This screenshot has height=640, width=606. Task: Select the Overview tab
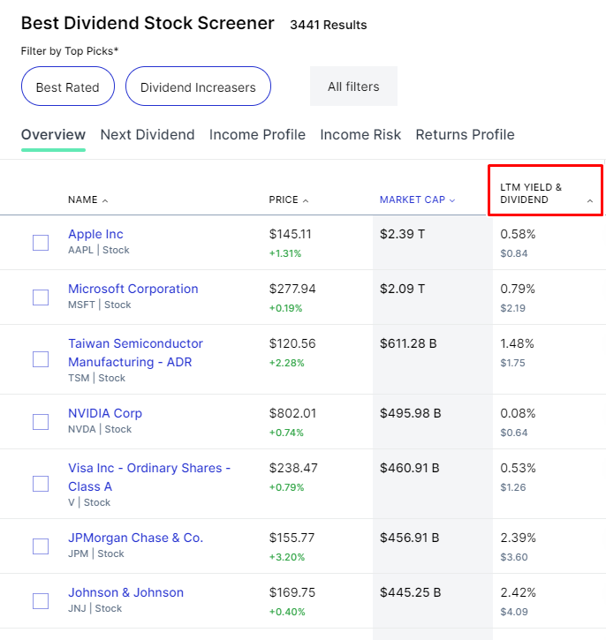[x=53, y=135]
